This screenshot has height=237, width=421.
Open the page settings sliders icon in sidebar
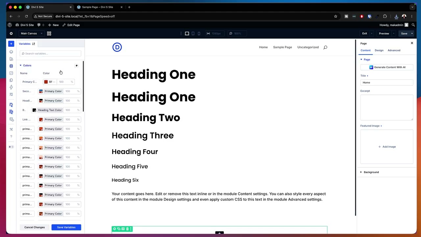(x=11, y=94)
